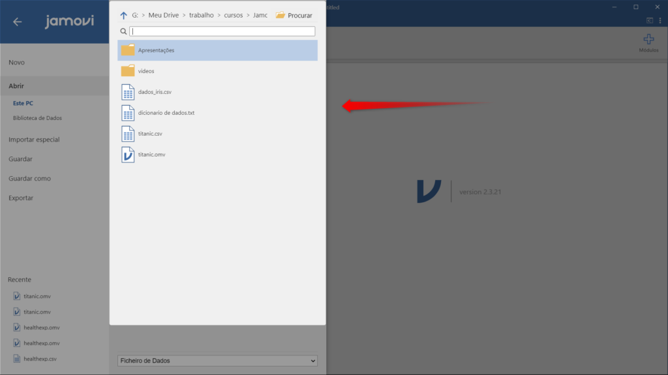Open the Ficheiro de Dados file type dropdown
This screenshot has height=375, width=668.
pos(218,361)
